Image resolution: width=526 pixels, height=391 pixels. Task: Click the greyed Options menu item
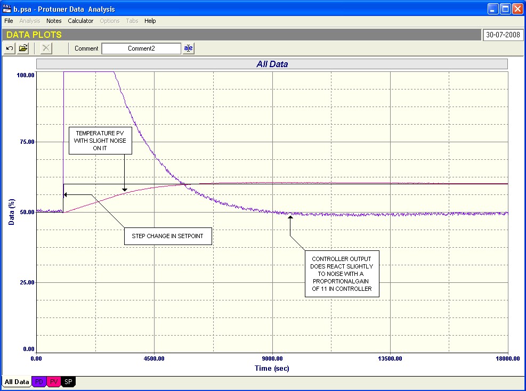[x=110, y=21]
